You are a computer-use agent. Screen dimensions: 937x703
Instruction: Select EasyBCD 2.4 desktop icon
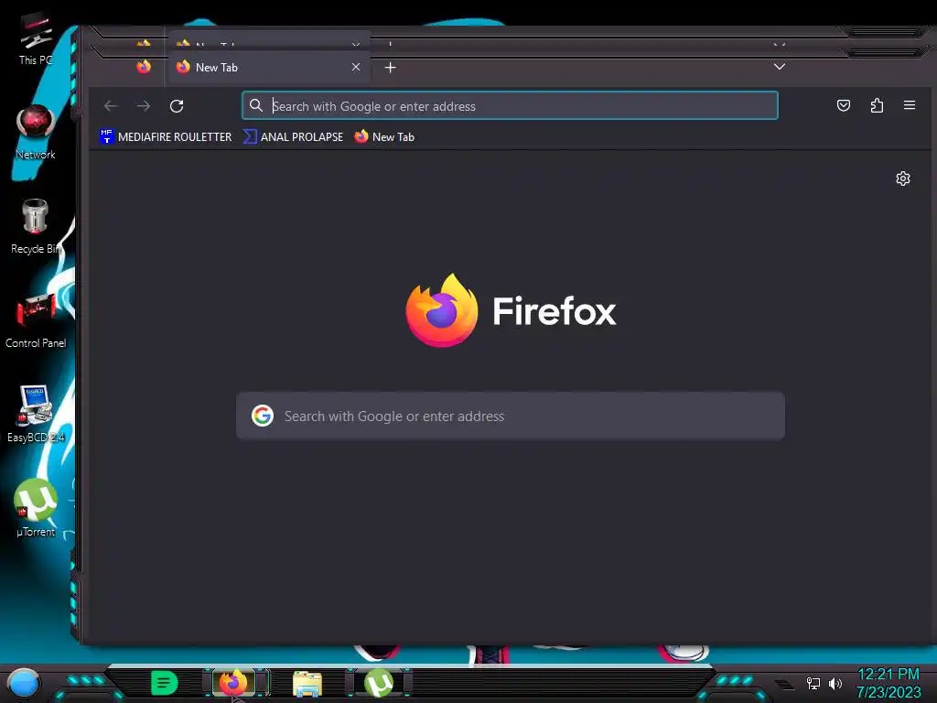tap(36, 415)
